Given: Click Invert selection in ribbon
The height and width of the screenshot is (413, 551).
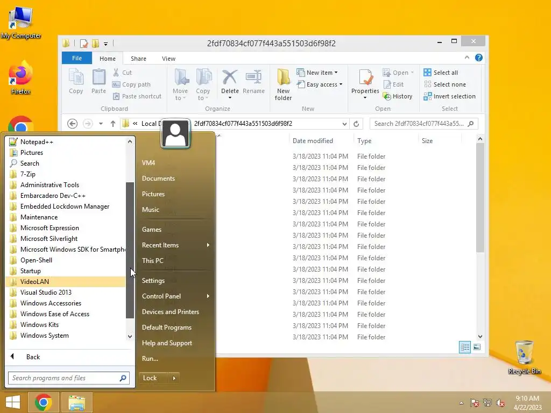Looking at the screenshot, I should click(449, 96).
